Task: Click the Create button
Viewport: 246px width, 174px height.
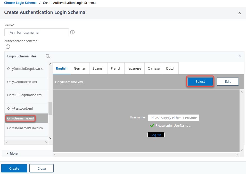Action: click(14, 168)
